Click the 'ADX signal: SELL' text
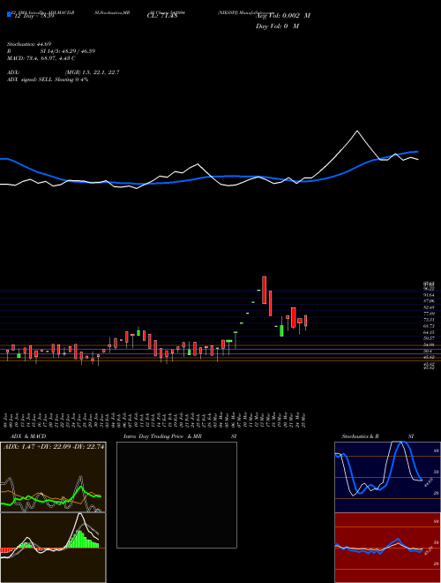 (31, 79)
